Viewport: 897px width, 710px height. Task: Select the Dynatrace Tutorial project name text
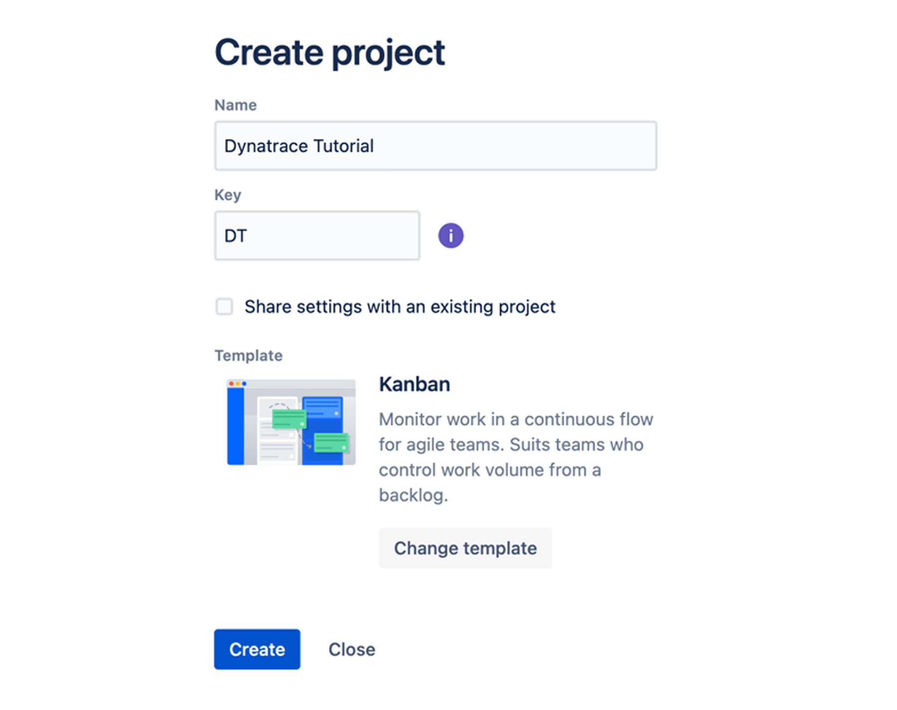[x=299, y=145]
